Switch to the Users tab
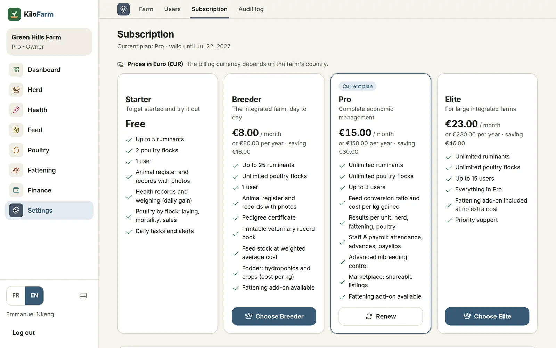 [x=172, y=9]
